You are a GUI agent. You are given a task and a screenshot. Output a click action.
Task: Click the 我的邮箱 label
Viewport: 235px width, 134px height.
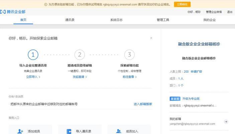click(x=175, y=119)
